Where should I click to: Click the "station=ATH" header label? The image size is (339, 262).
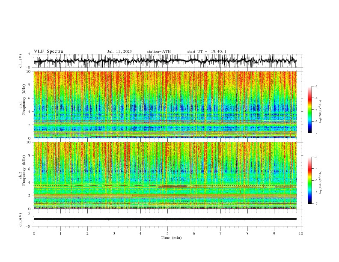tap(159, 51)
